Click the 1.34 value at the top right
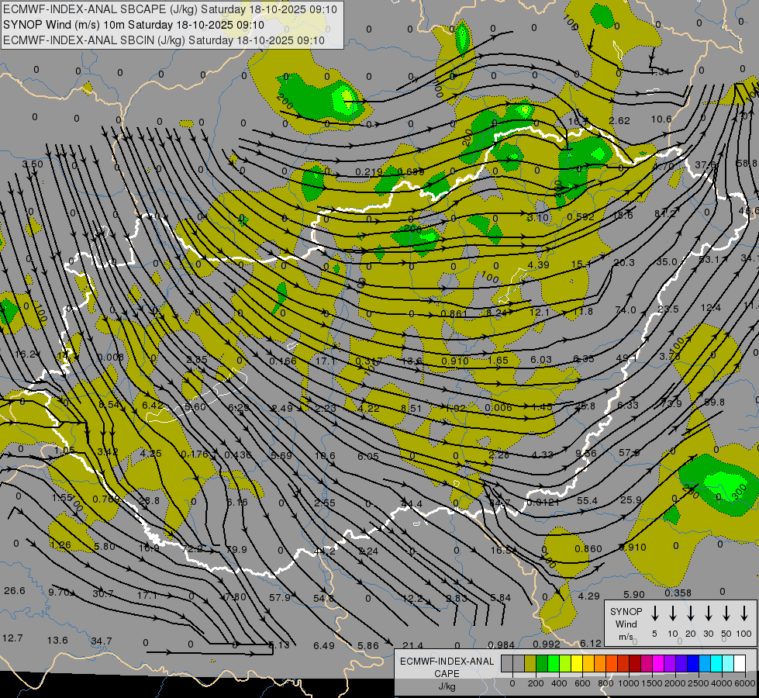This screenshot has height=698, width=759. (x=659, y=71)
